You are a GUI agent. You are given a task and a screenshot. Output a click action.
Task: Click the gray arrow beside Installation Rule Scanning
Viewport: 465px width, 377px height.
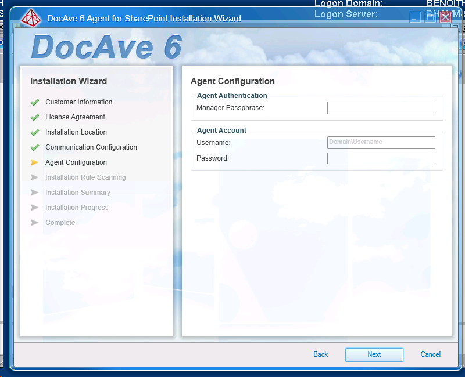click(35, 177)
